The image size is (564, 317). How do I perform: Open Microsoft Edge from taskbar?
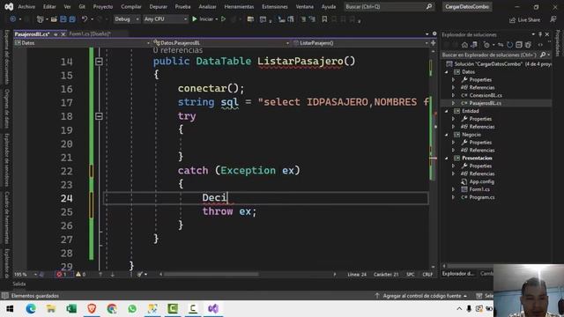(x=31, y=309)
